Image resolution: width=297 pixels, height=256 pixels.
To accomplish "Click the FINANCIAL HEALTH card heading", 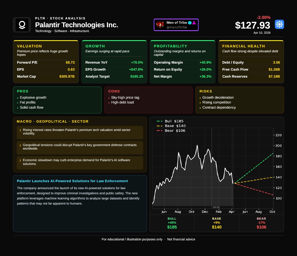I will [243, 46].
